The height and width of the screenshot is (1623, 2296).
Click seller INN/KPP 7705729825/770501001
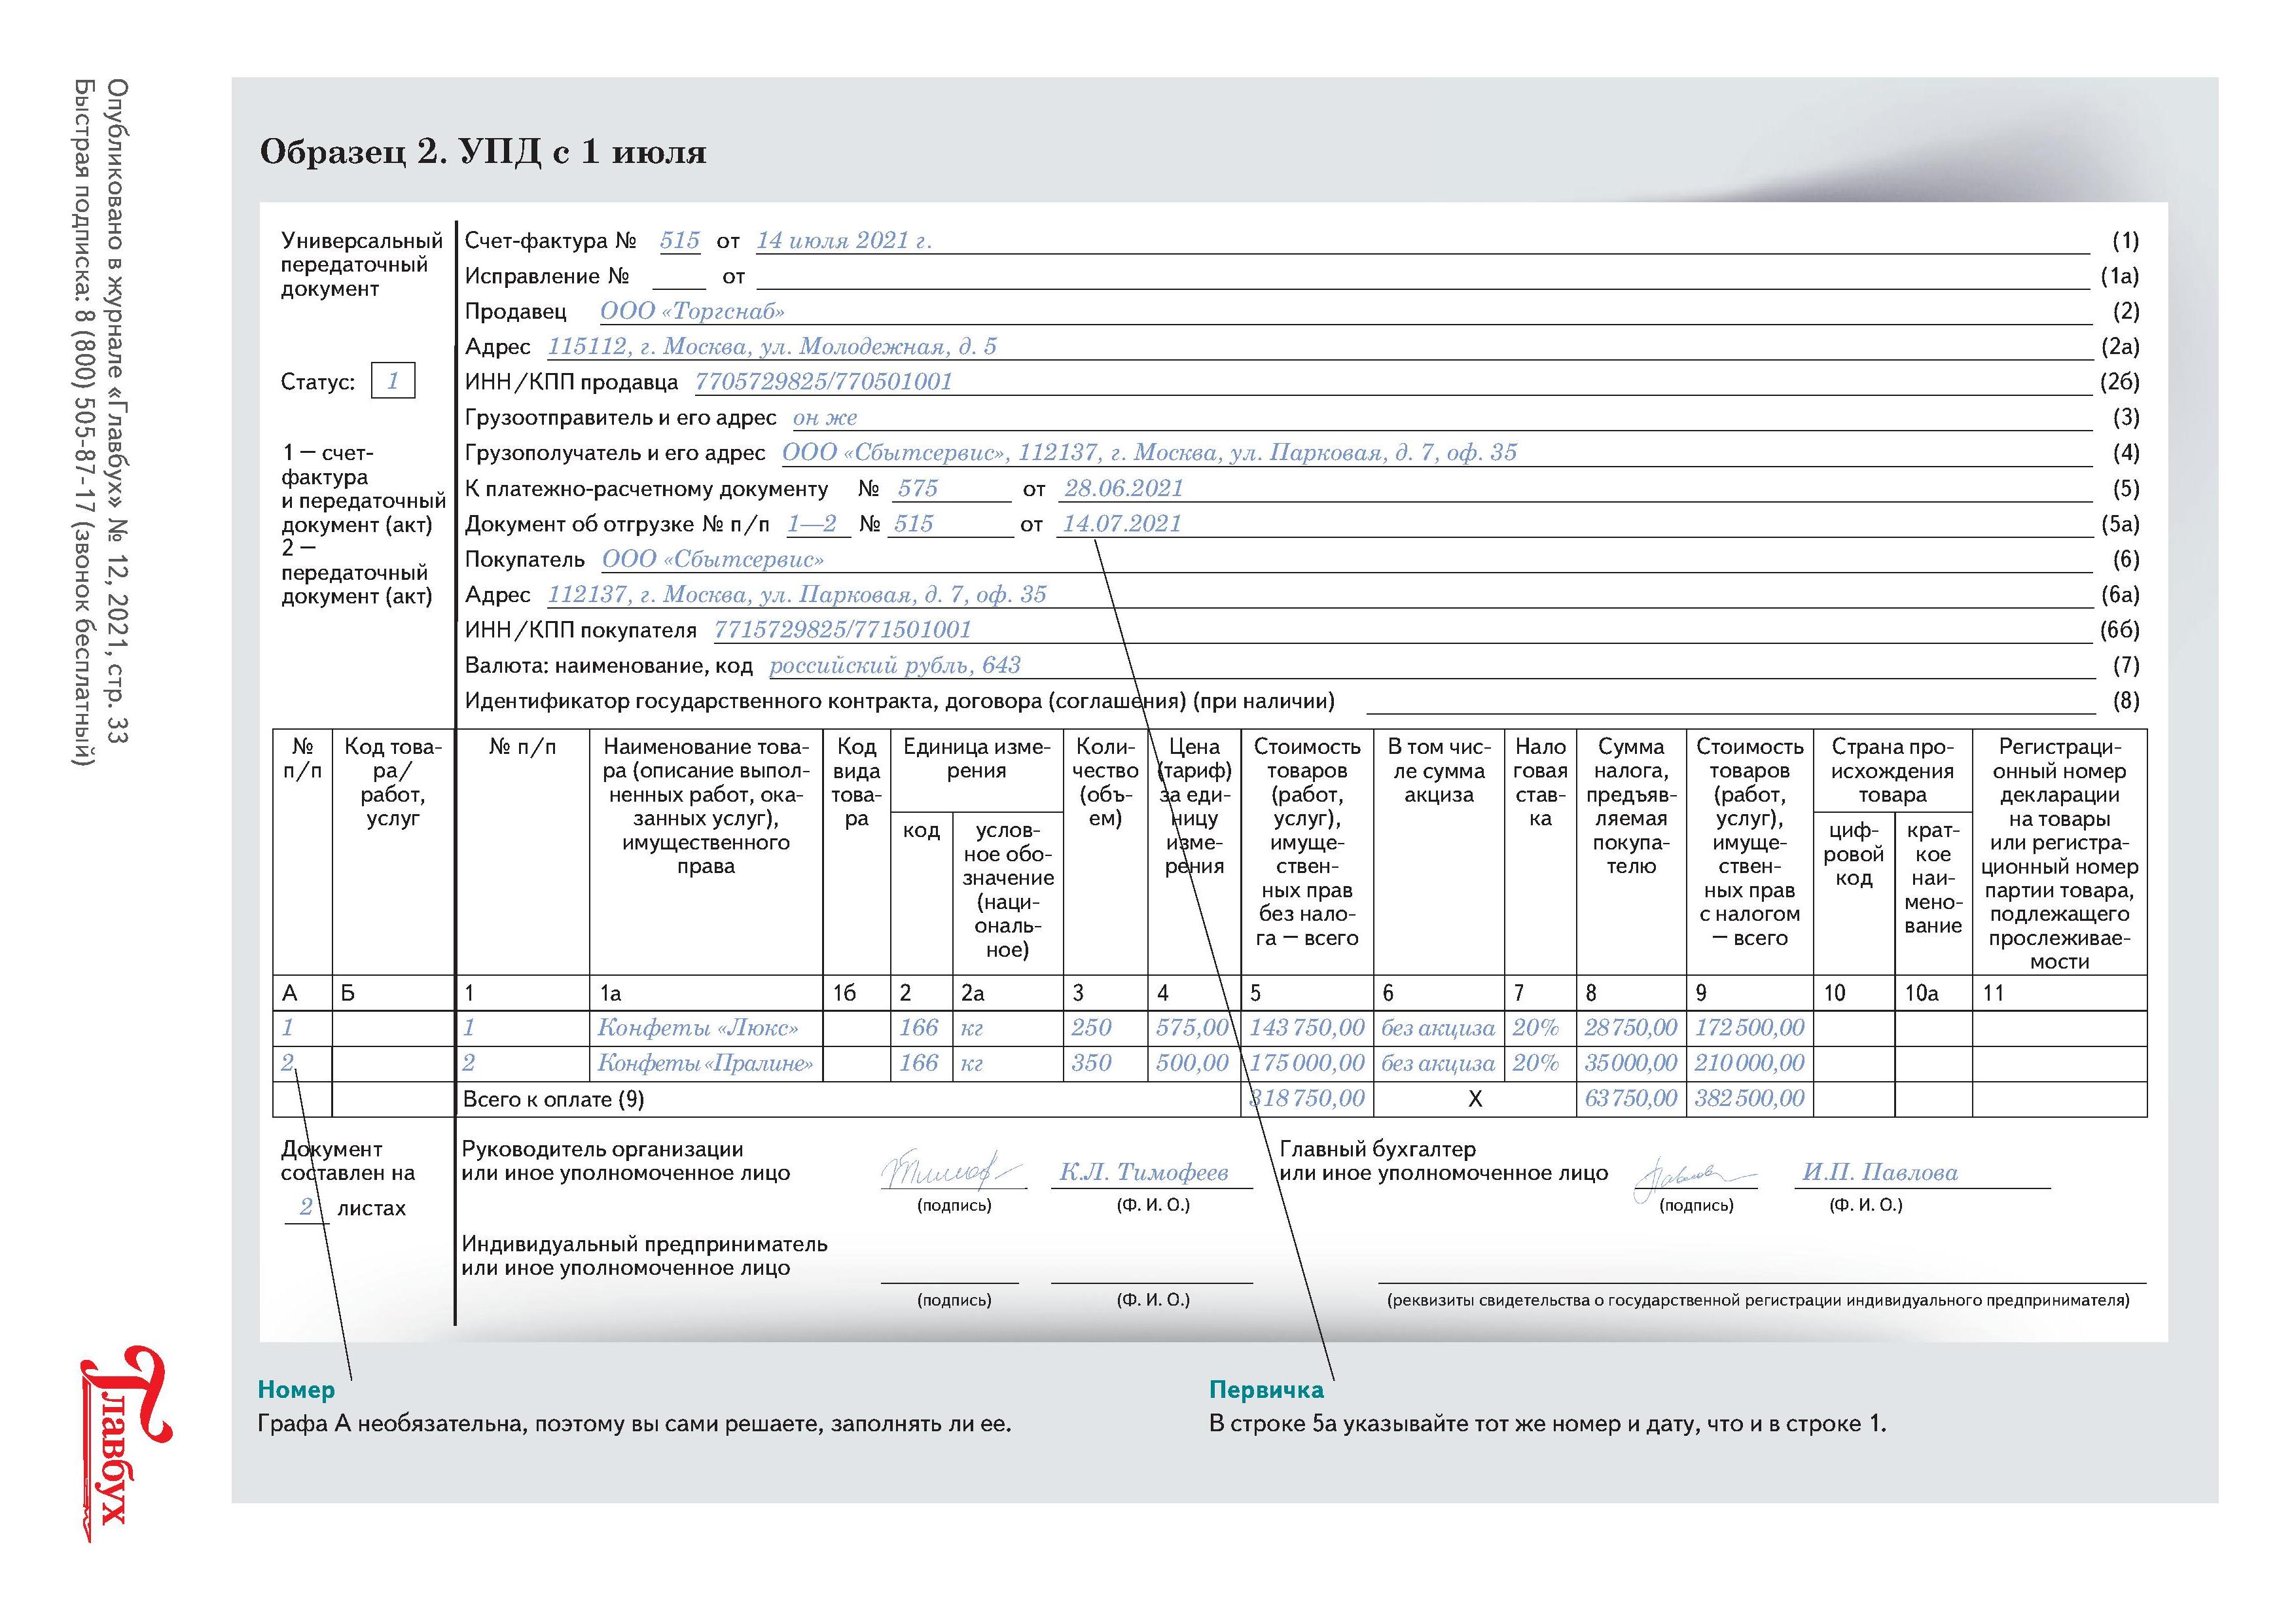[823, 382]
